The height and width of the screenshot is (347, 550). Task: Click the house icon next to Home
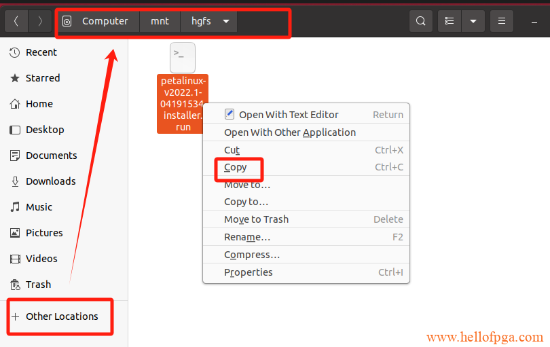15,104
